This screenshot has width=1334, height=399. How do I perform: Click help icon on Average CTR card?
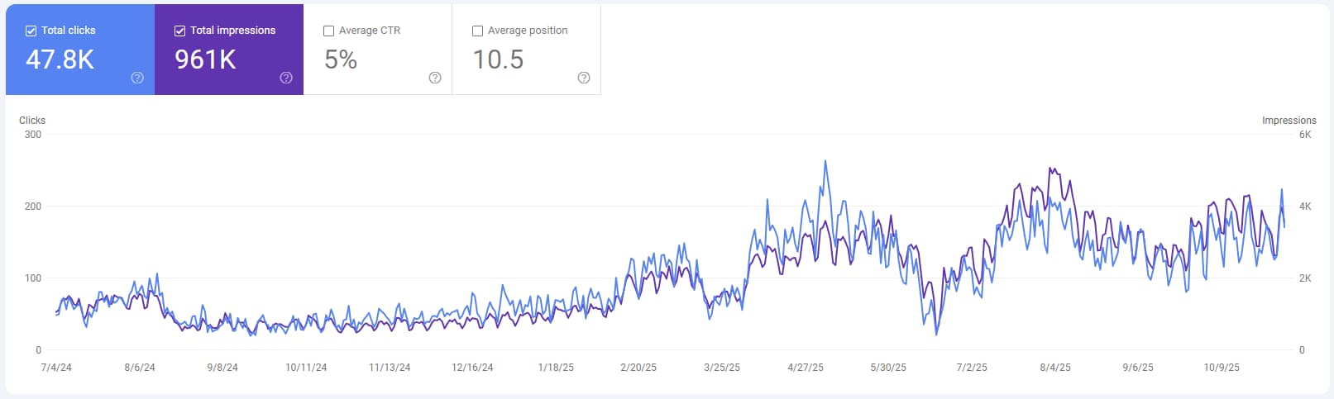(x=435, y=78)
